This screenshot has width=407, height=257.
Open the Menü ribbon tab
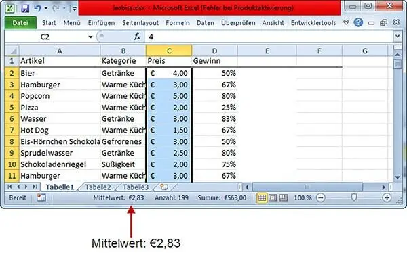(72, 23)
